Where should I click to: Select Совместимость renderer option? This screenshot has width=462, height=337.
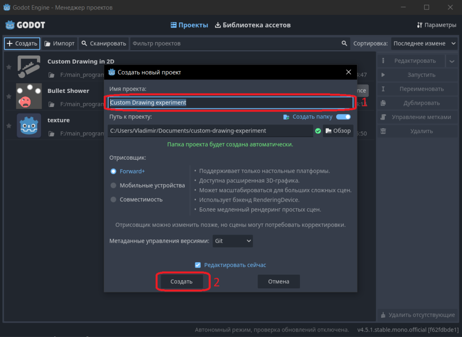[137, 199]
